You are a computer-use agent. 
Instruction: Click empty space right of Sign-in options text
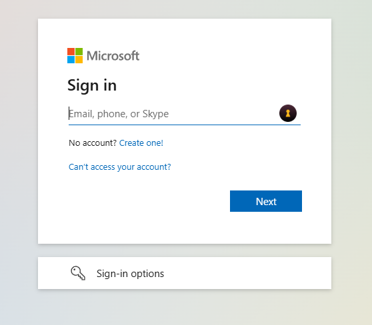pos(247,273)
